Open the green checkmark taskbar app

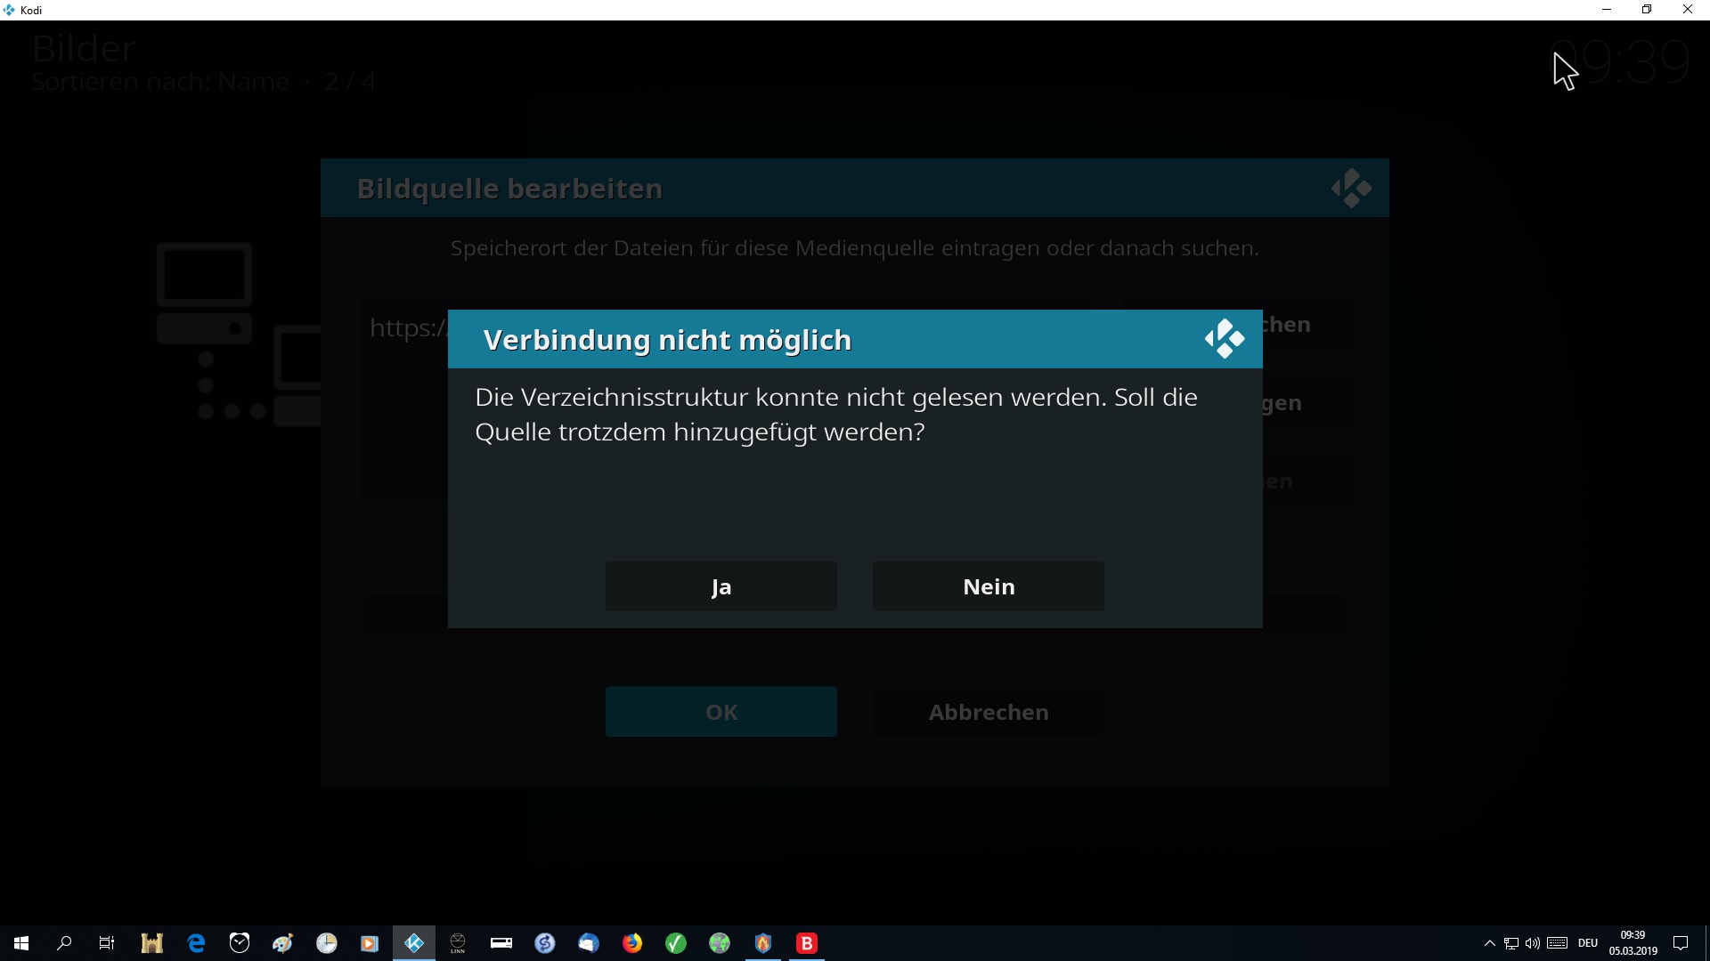tap(676, 943)
